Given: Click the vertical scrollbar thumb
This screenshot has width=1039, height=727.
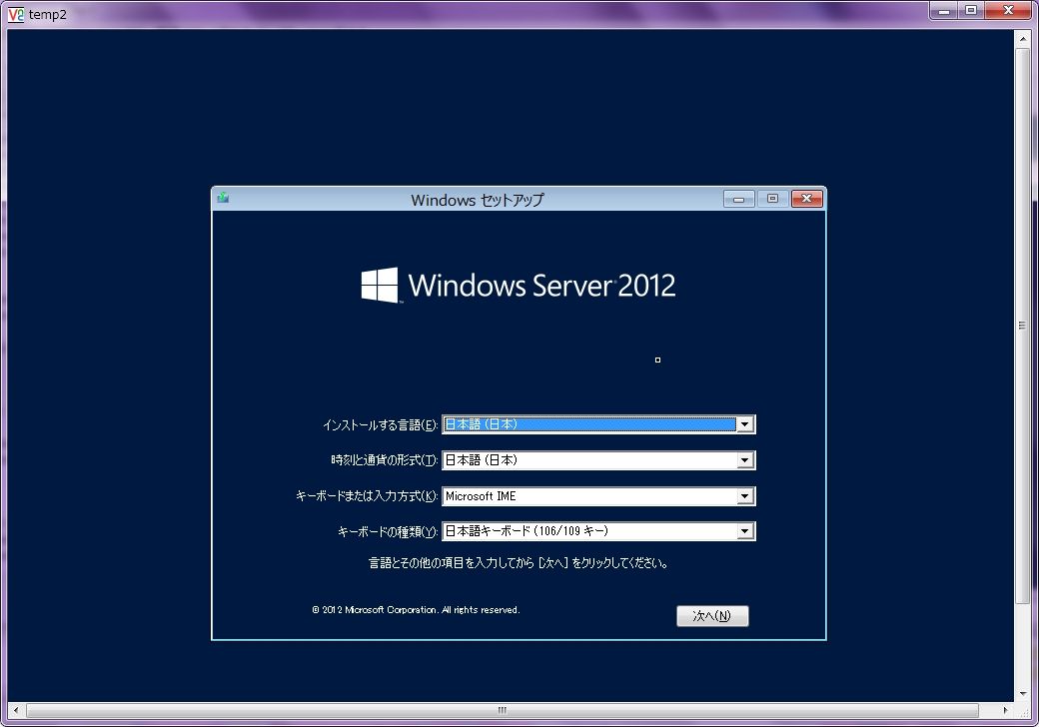Looking at the screenshot, I should [x=1023, y=325].
